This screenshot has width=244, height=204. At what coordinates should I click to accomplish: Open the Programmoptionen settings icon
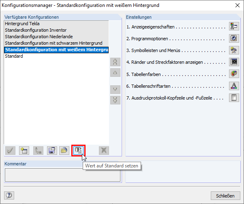(234, 38)
